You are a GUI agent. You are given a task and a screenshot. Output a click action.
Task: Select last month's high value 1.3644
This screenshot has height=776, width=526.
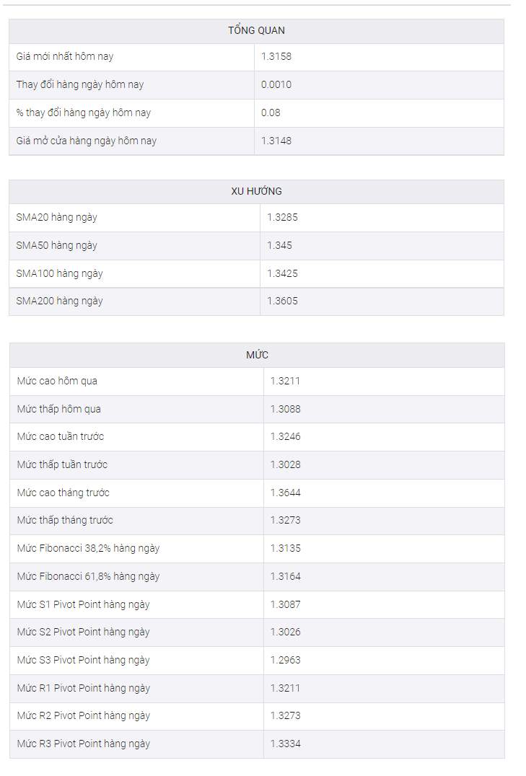pyautogui.click(x=285, y=493)
